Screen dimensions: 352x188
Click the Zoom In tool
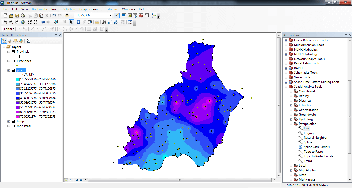tap(5, 22)
